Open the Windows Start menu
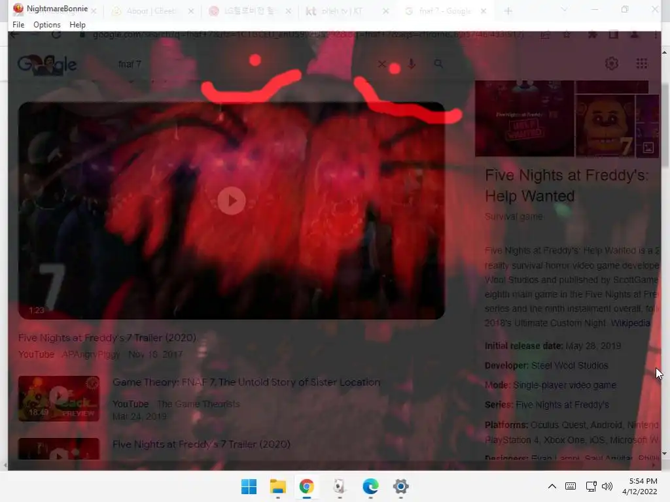Screen dimensions: 670x502 point(249,486)
